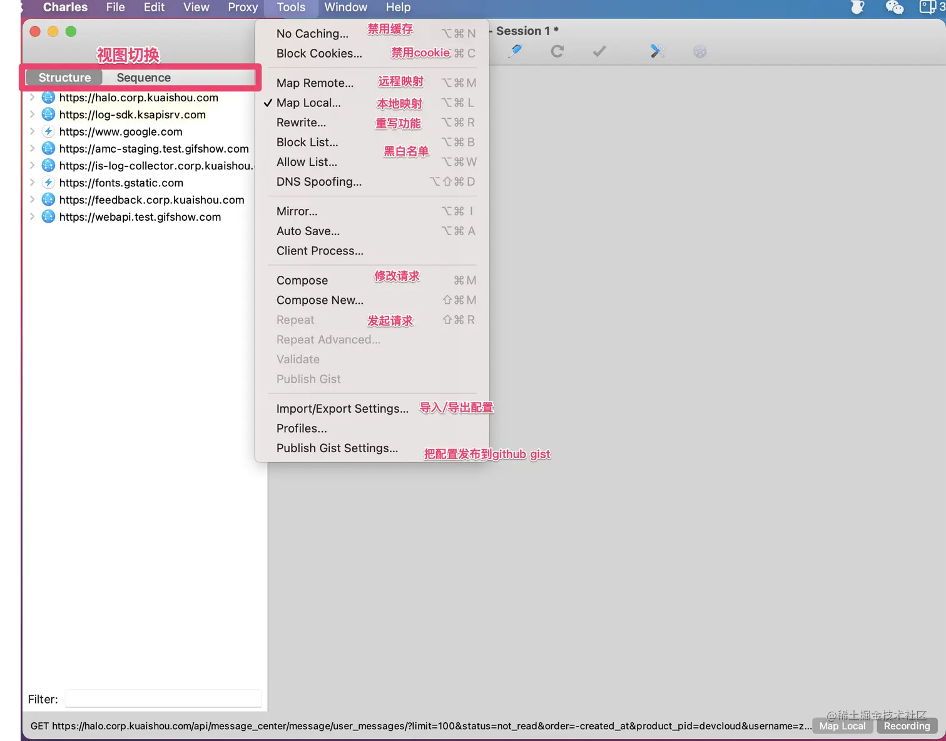Screen dimensions: 946x741
Task: Click the globe icon for amc-staging.test.gifshow.com
Action: coord(48,148)
